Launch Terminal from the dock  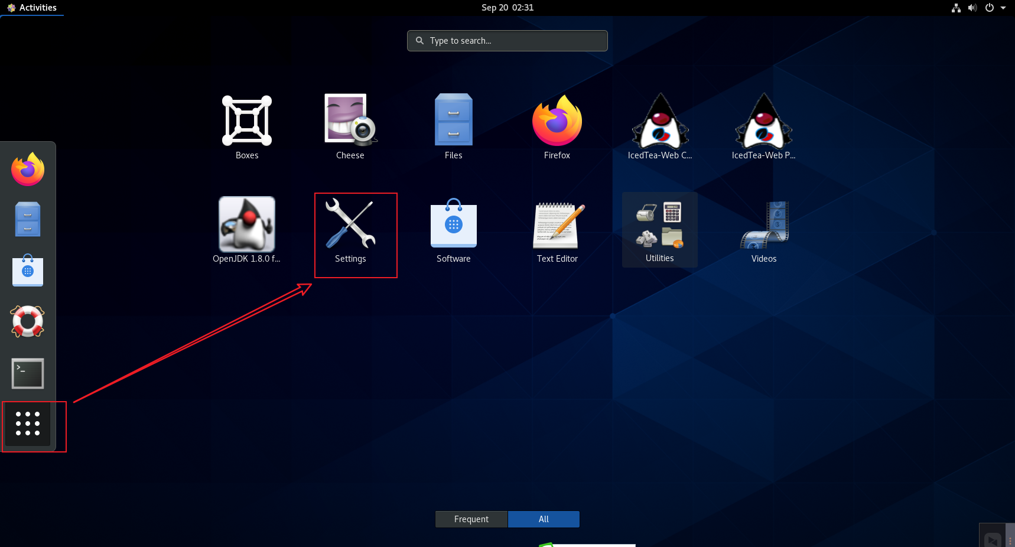[x=28, y=373]
